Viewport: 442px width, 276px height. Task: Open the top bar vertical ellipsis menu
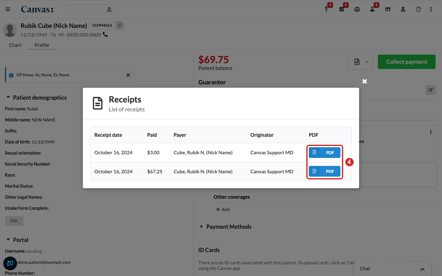click(431, 9)
